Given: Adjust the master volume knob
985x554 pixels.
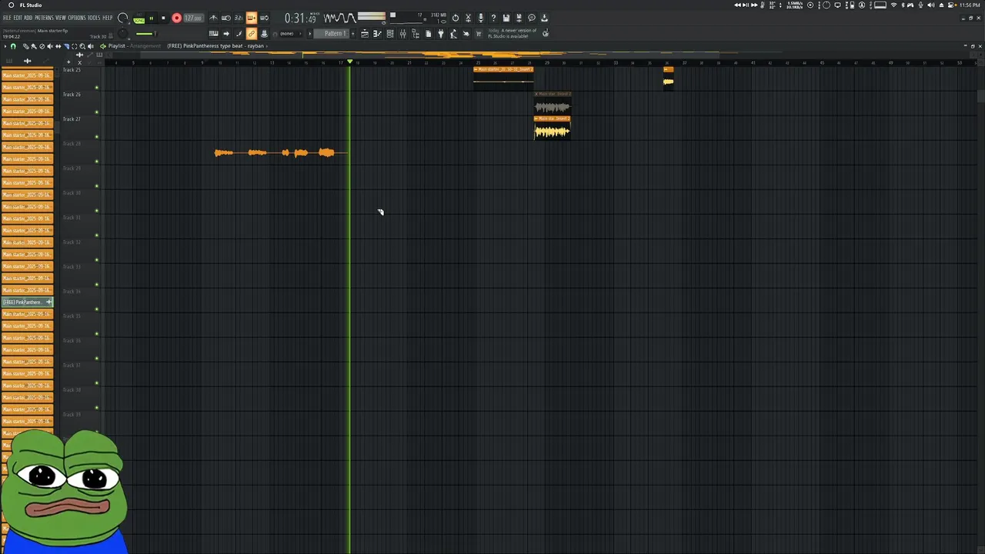Looking at the screenshot, I should [122, 18].
